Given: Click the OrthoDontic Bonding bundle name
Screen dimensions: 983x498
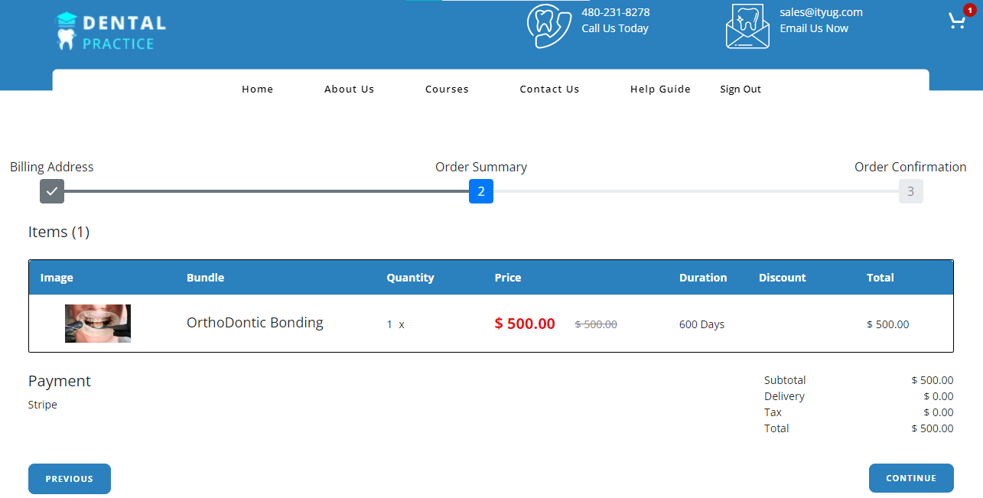Looking at the screenshot, I should [255, 323].
